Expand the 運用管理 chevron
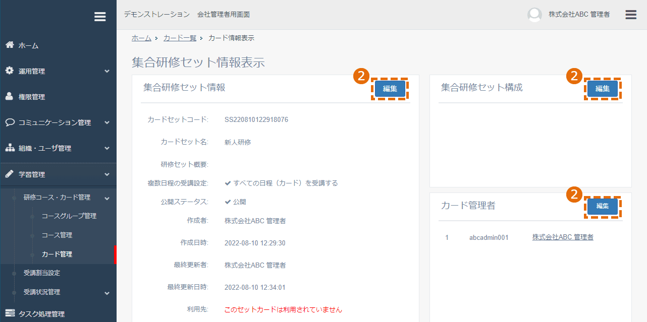Screen dimensions: 647x322 (x=107, y=71)
